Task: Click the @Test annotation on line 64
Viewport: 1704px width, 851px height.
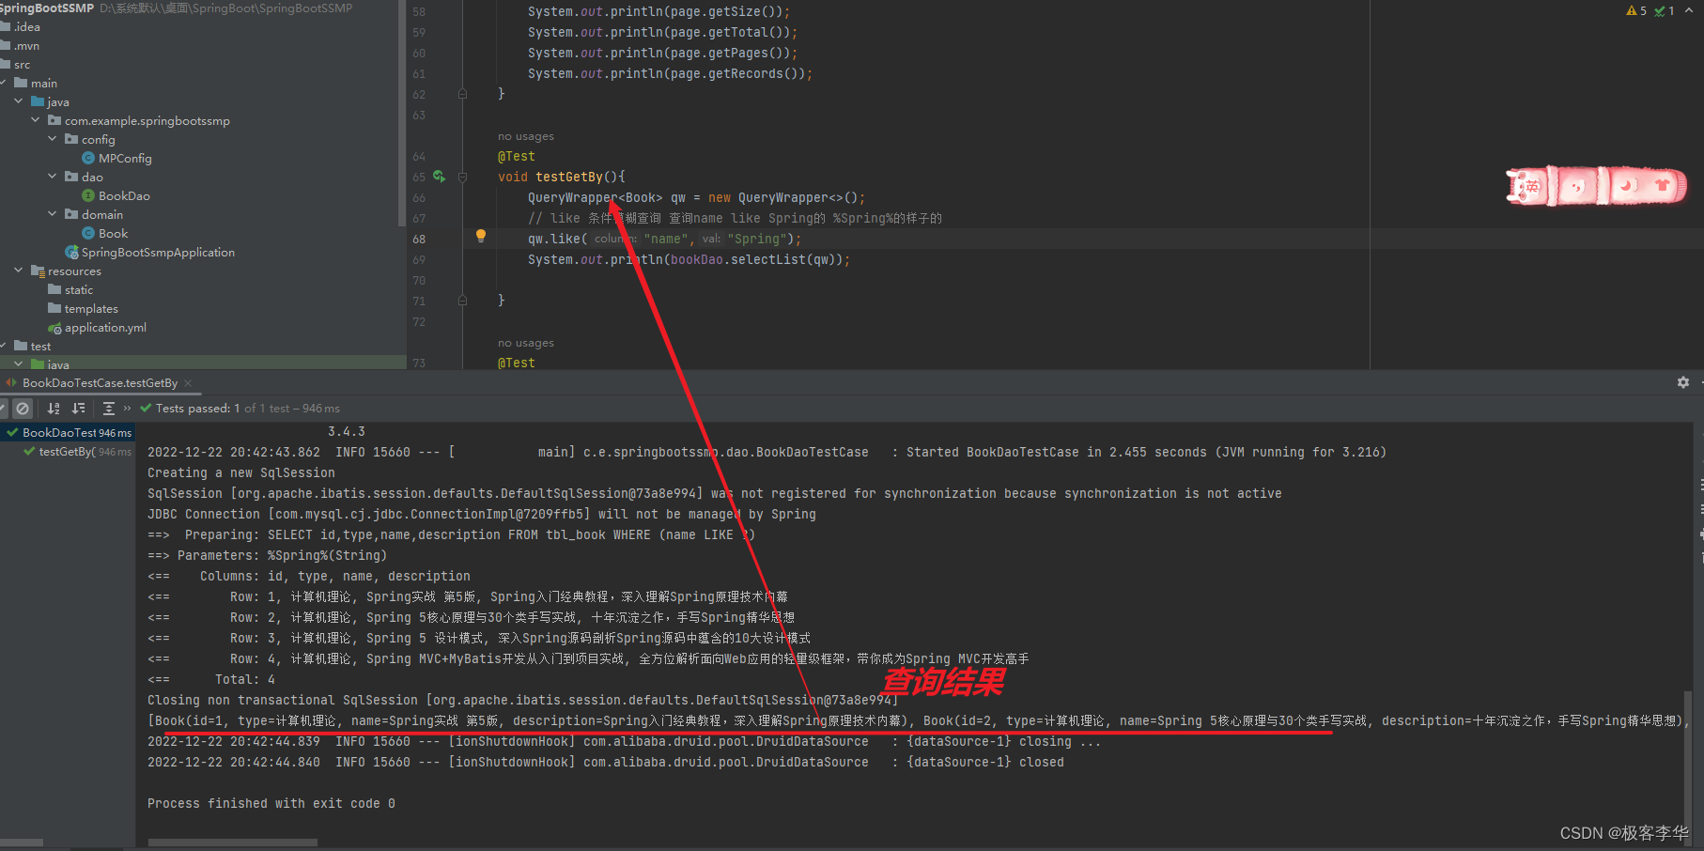Action: (517, 156)
